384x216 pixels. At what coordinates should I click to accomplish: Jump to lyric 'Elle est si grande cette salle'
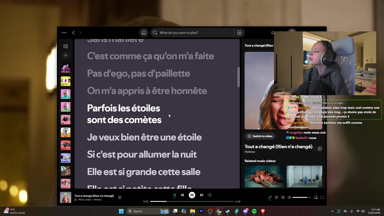point(144,172)
